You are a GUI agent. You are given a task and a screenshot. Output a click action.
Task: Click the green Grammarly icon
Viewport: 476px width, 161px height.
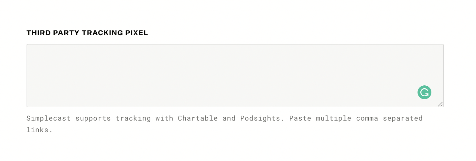(x=424, y=92)
